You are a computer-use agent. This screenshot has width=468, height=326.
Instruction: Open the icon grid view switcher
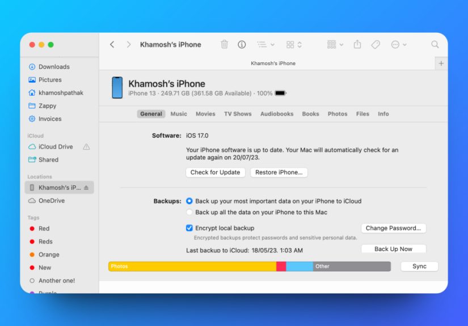click(294, 44)
